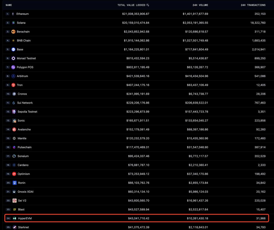
Task: Click the Sei V2 logo icon
Action: pyautogui.click(x=15, y=201)
